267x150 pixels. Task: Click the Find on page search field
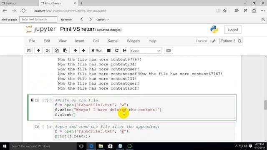click(x=38, y=20)
